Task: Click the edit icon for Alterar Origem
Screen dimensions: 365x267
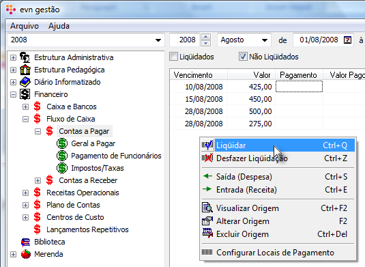Action: (x=207, y=221)
